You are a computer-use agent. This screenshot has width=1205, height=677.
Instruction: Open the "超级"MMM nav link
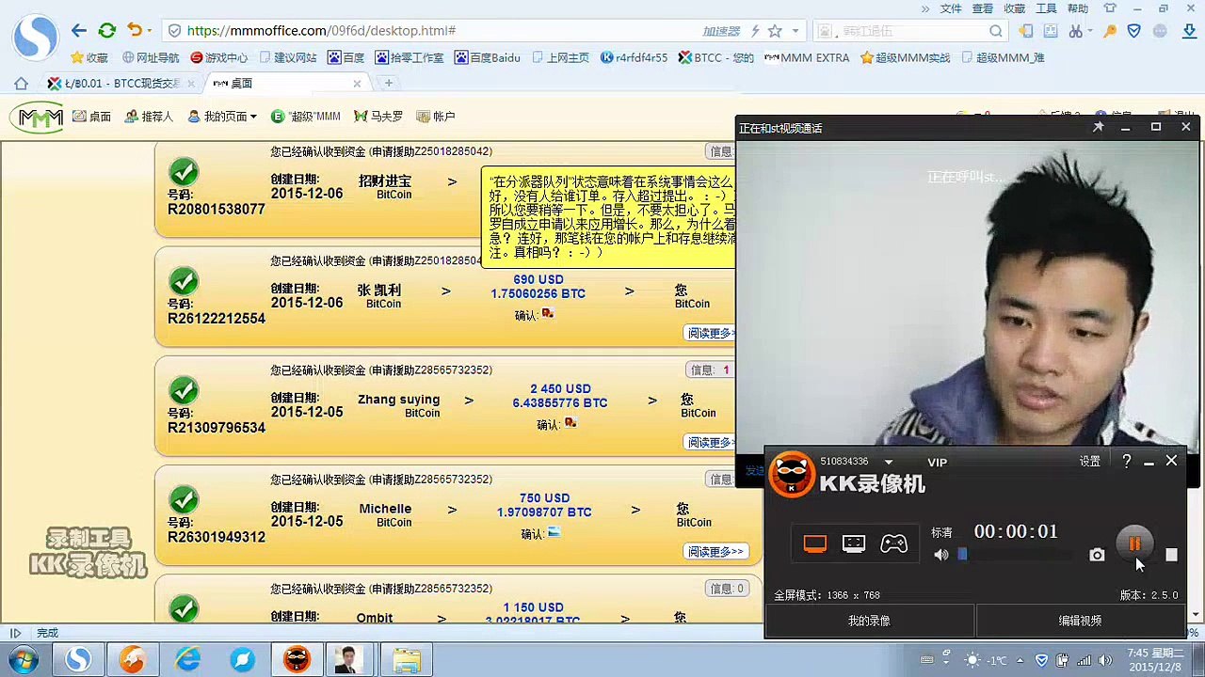tap(305, 117)
